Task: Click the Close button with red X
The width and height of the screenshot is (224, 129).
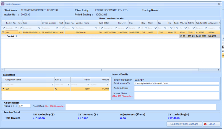Action: [x=212, y=124]
